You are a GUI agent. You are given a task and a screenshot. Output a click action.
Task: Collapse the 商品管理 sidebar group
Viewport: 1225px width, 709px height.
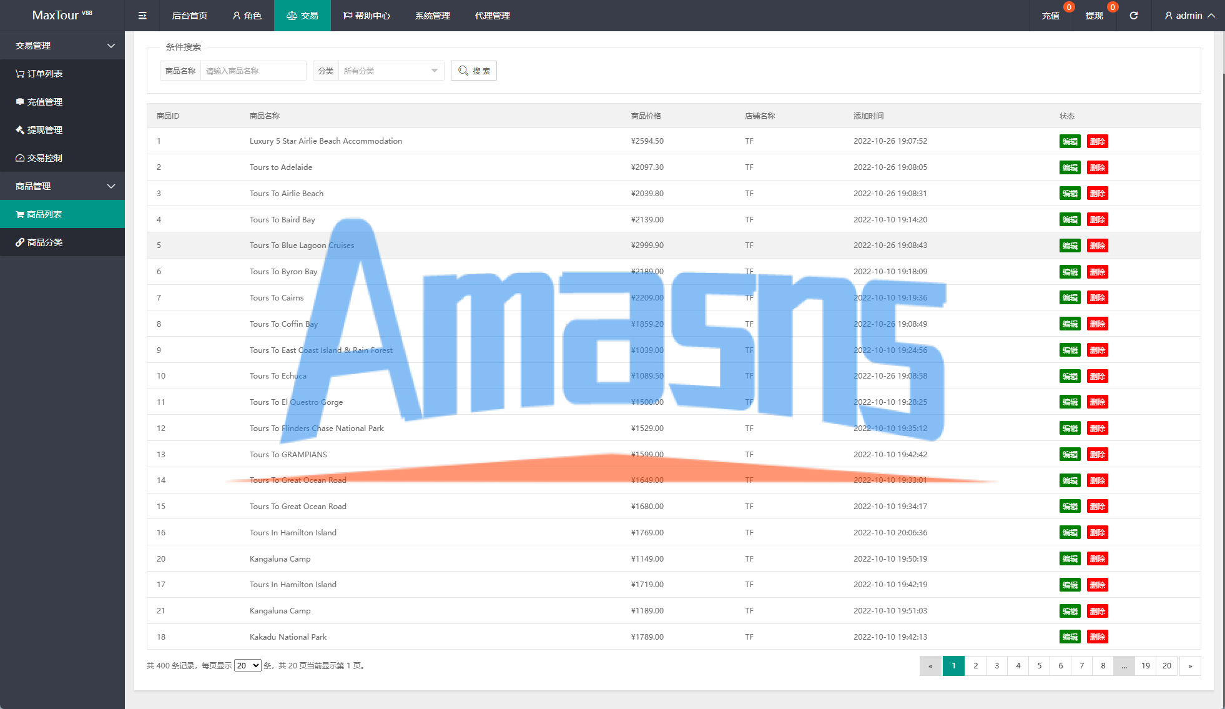(x=62, y=186)
